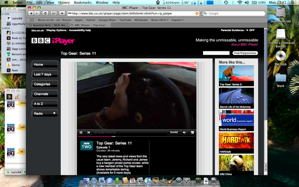Open Time Machine in the Dock
Viewport: 299px width, 187px height.
pos(179,180)
